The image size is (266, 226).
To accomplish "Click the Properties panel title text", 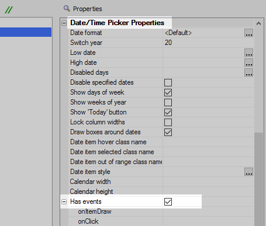I will pos(88,9).
